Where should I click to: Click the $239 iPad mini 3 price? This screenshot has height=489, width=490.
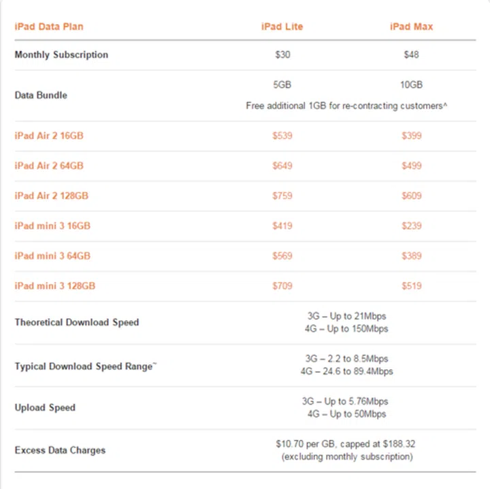(x=411, y=225)
